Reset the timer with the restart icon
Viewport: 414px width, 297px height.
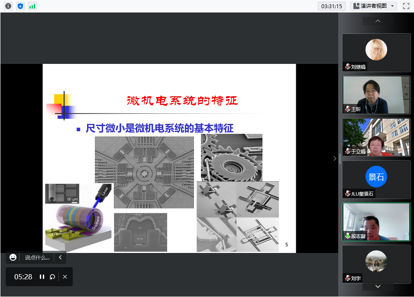tap(52, 277)
